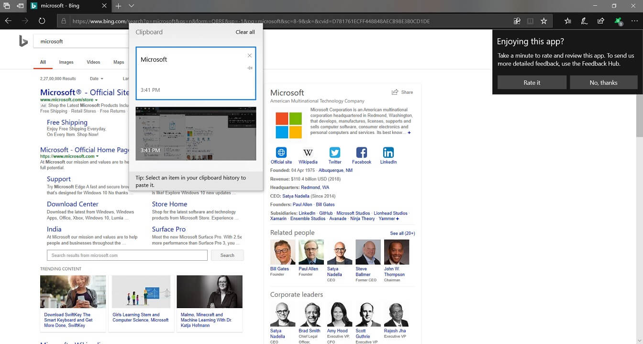Go back with the back arrow
643x344 pixels.
click(x=8, y=21)
